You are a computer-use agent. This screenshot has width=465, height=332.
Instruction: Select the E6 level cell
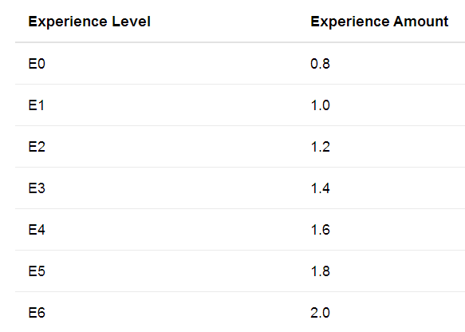pos(37,313)
